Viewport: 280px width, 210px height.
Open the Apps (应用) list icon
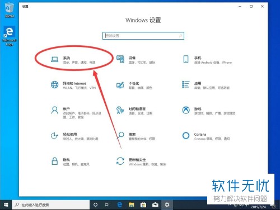tap(186, 84)
